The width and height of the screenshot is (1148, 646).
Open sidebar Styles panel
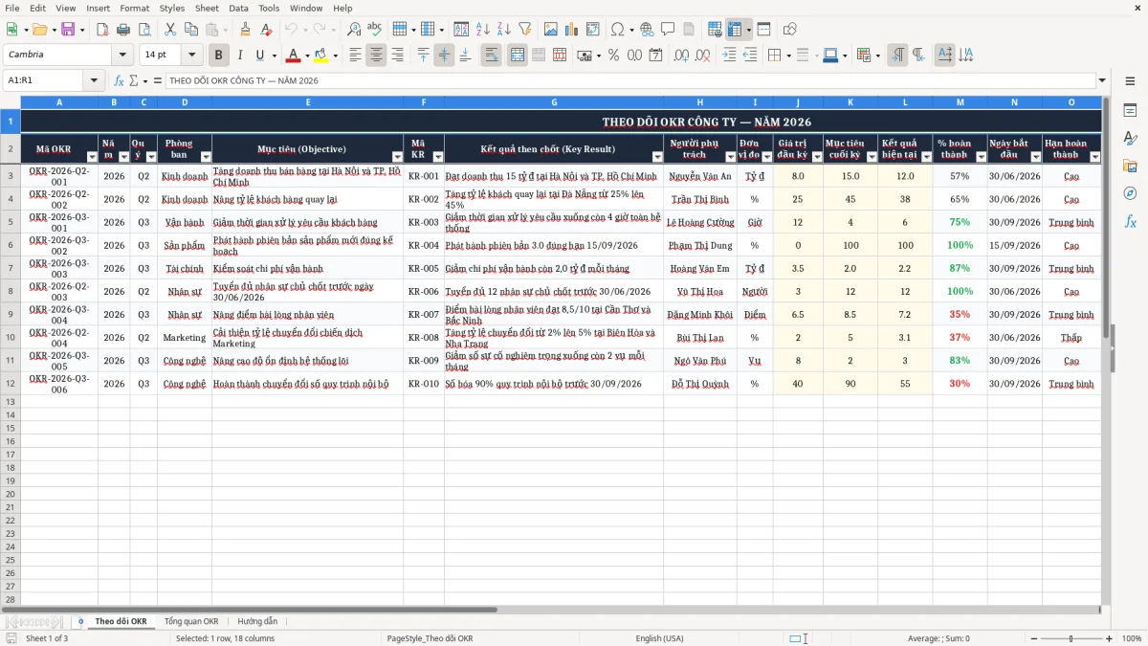click(1130, 139)
